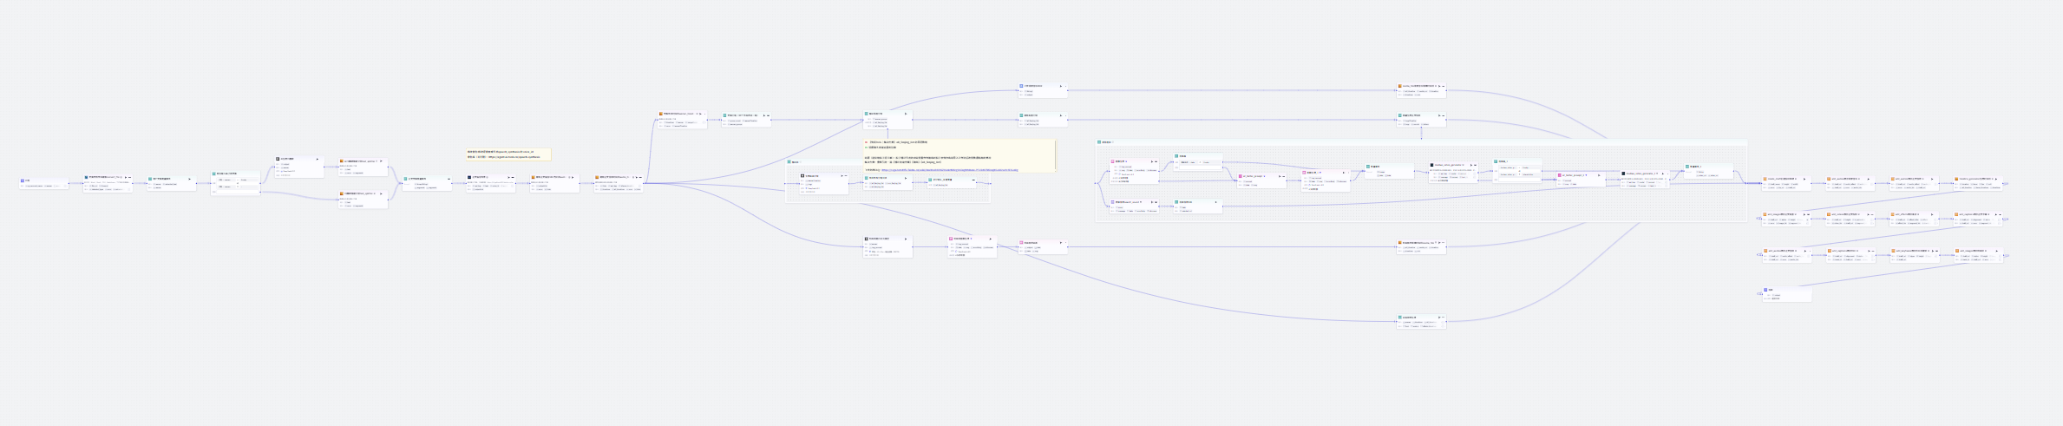The width and height of the screenshot is (2063, 426).
Task: Click the green loop container header icon
Action: coord(1099,141)
